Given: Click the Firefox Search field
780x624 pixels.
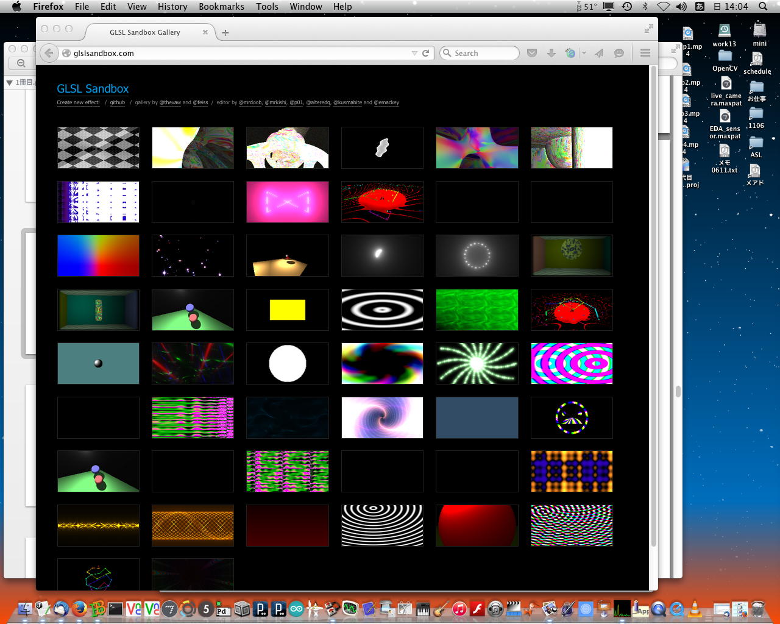Looking at the screenshot, I should (480, 53).
